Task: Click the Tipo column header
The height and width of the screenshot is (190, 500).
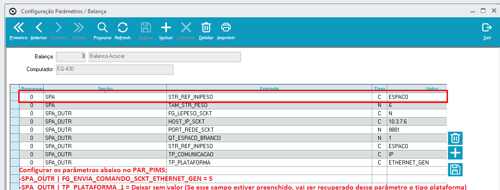Action: (380, 88)
